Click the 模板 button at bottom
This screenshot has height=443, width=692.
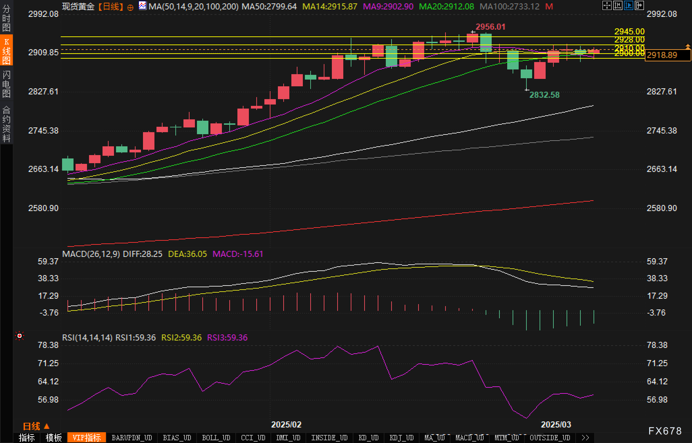54,438
